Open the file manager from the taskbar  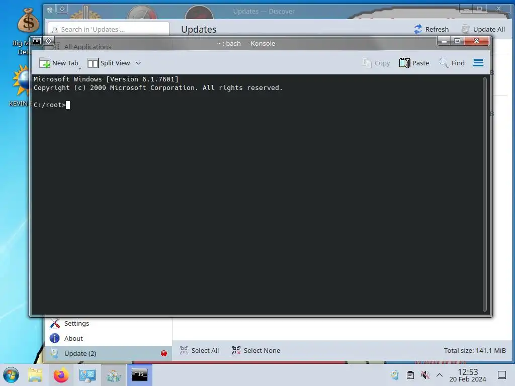35,375
